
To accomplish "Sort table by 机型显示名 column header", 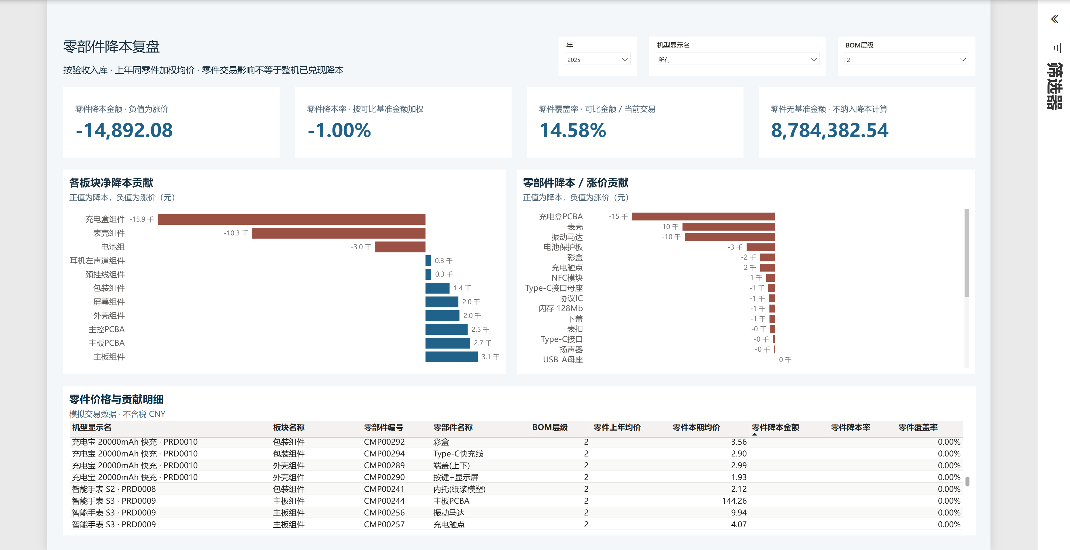I will (x=91, y=427).
